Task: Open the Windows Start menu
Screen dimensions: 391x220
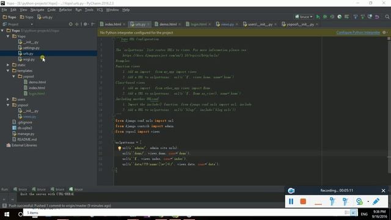Action: 7,215
